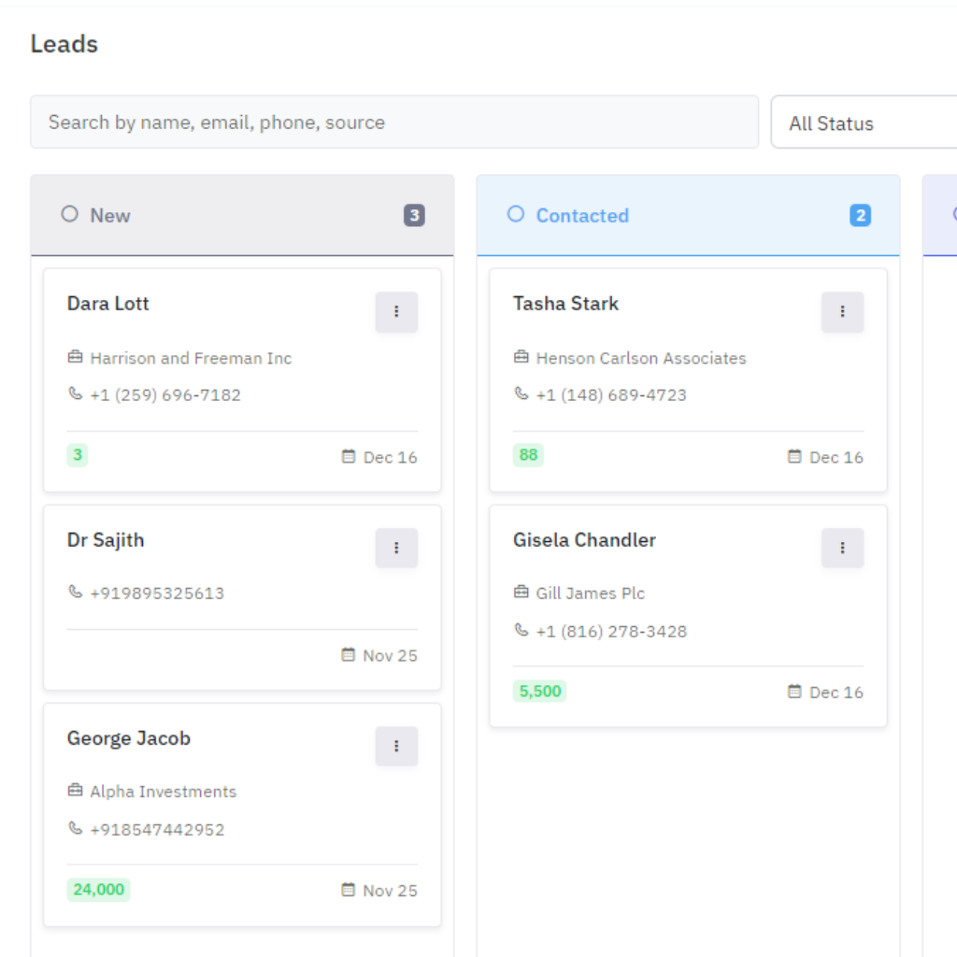The height and width of the screenshot is (957, 957).
Task: Click the circle icon in the New column header
Action: pos(69,214)
